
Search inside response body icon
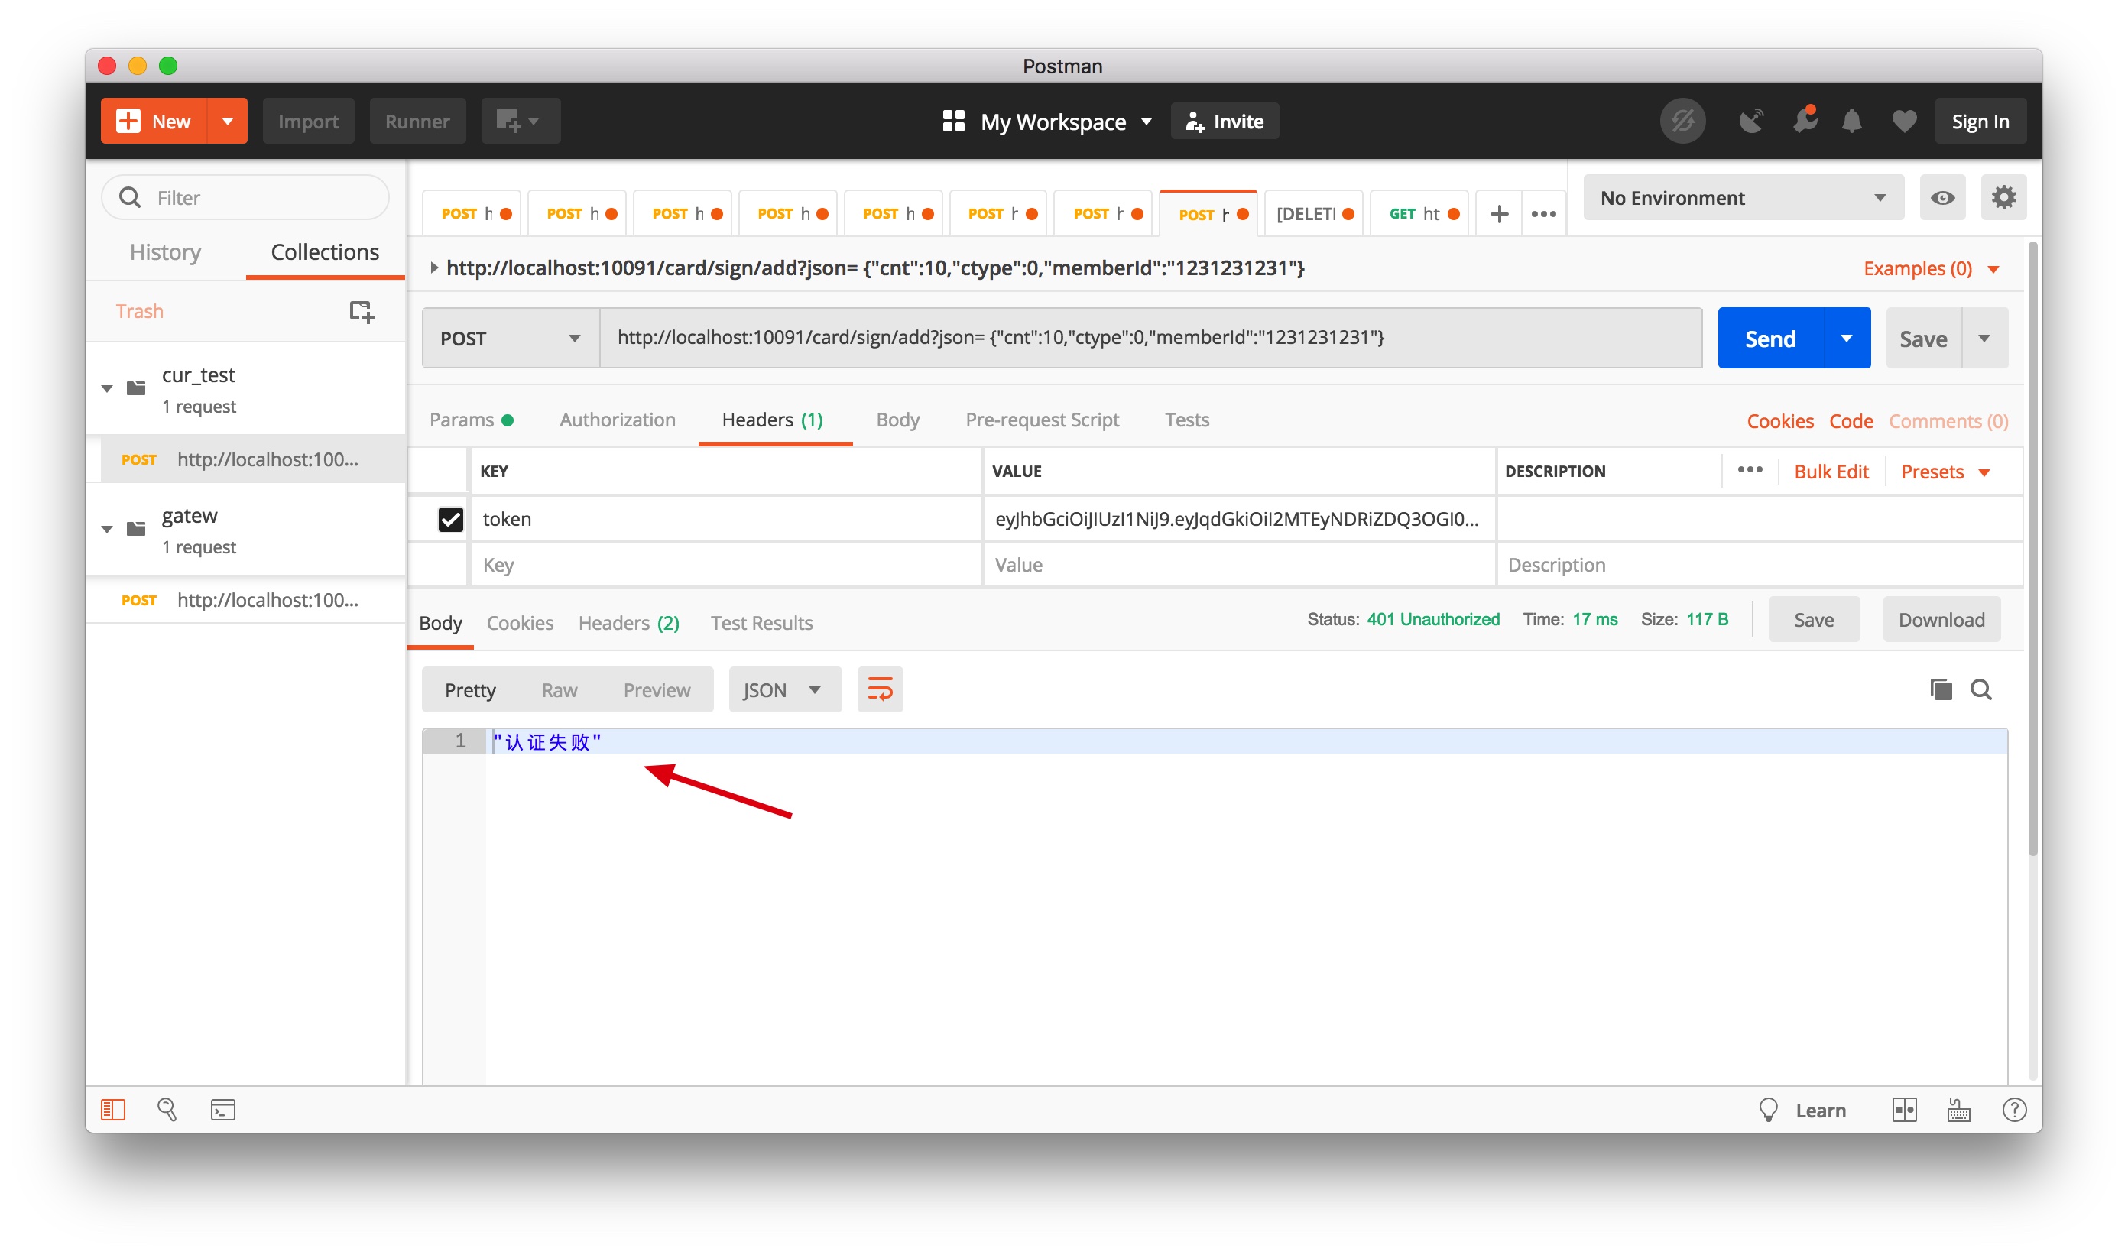pyautogui.click(x=1980, y=690)
